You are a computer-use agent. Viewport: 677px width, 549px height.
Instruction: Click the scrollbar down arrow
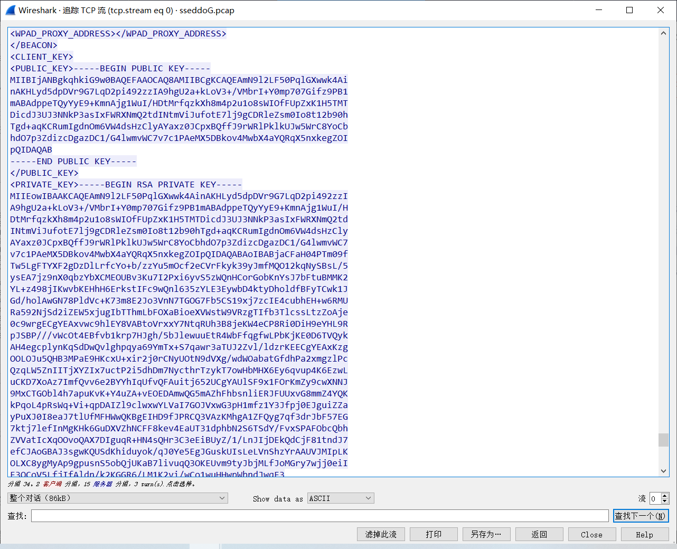(x=663, y=471)
